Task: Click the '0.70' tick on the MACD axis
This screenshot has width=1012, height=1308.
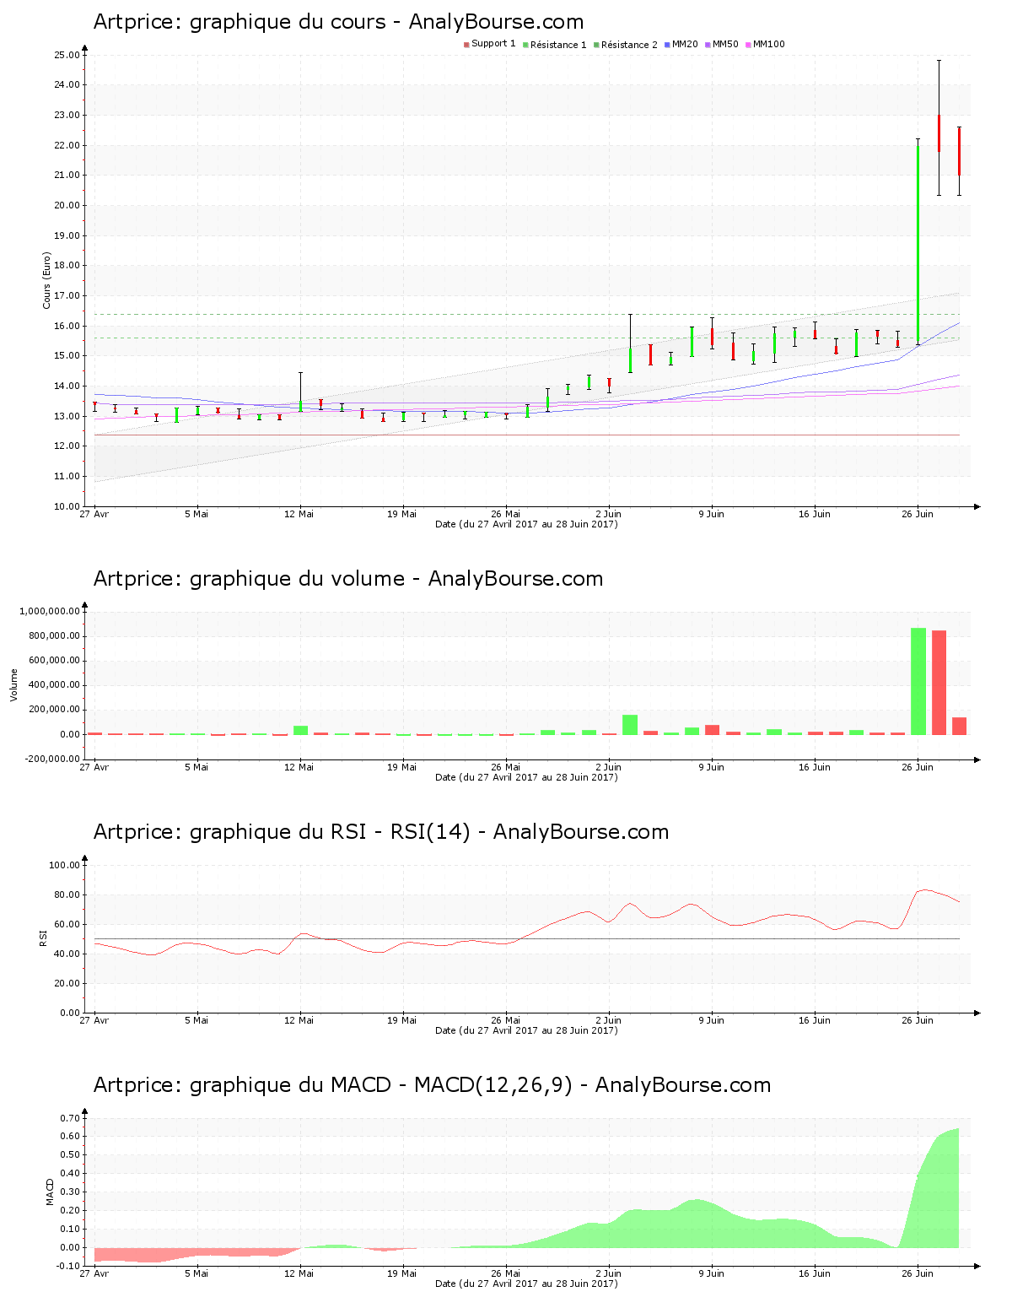Action: [70, 1118]
